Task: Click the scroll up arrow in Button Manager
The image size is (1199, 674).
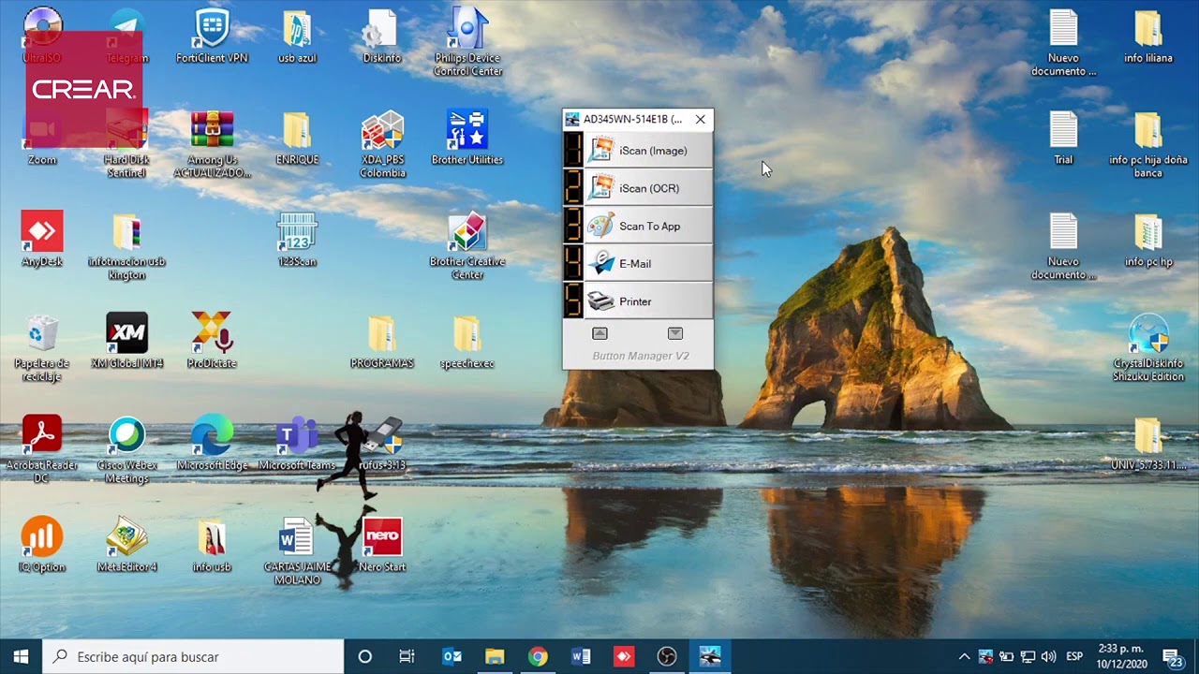Action: coord(599,333)
